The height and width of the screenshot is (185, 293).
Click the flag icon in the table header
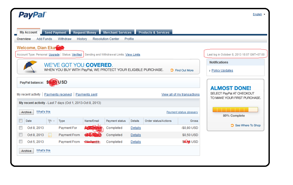50,121
